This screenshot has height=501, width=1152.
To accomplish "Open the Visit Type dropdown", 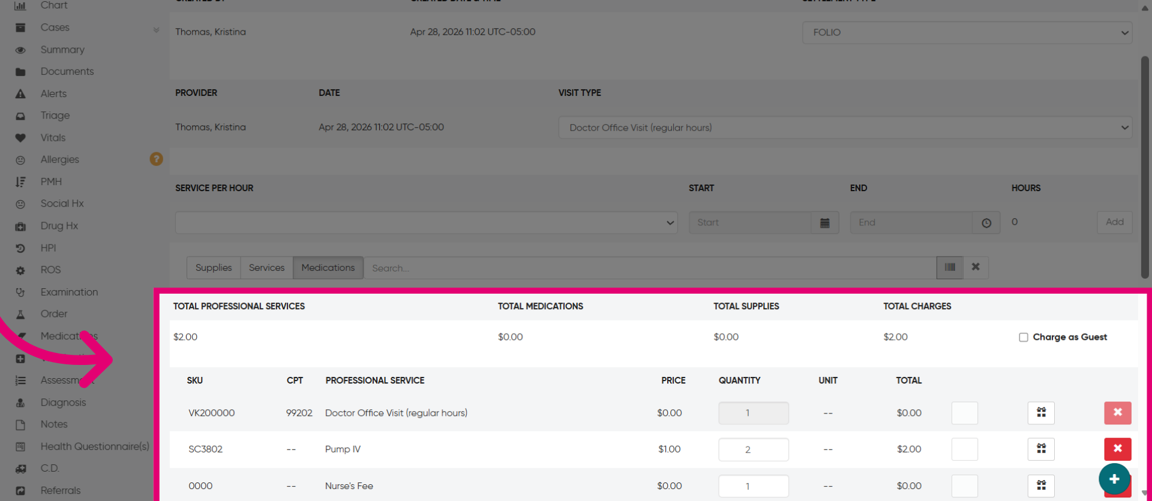I will click(x=845, y=128).
